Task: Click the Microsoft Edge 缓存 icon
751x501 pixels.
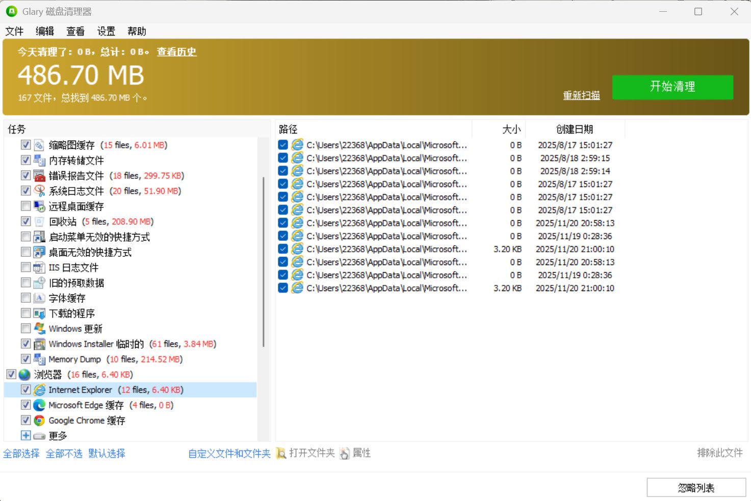Action: pos(39,405)
